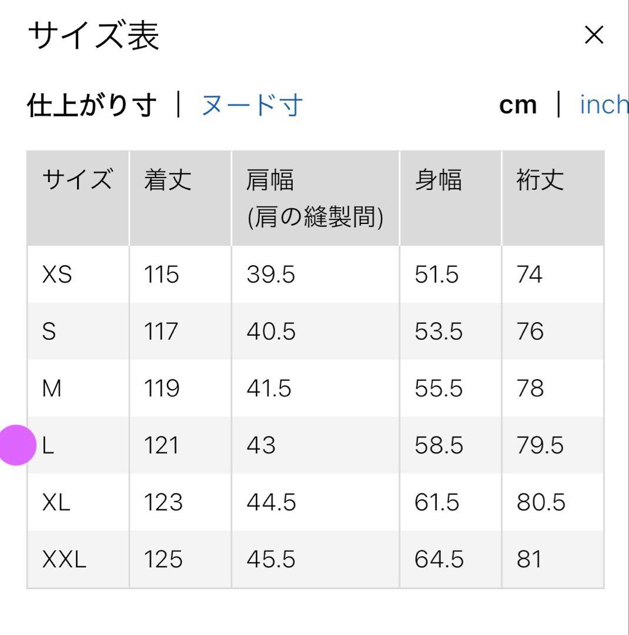
Task: Select the XS size row label
Action: click(57, 274)
